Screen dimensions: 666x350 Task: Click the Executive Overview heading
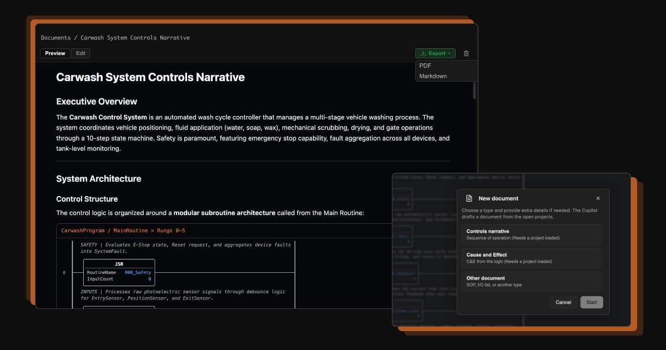point(97,102)
